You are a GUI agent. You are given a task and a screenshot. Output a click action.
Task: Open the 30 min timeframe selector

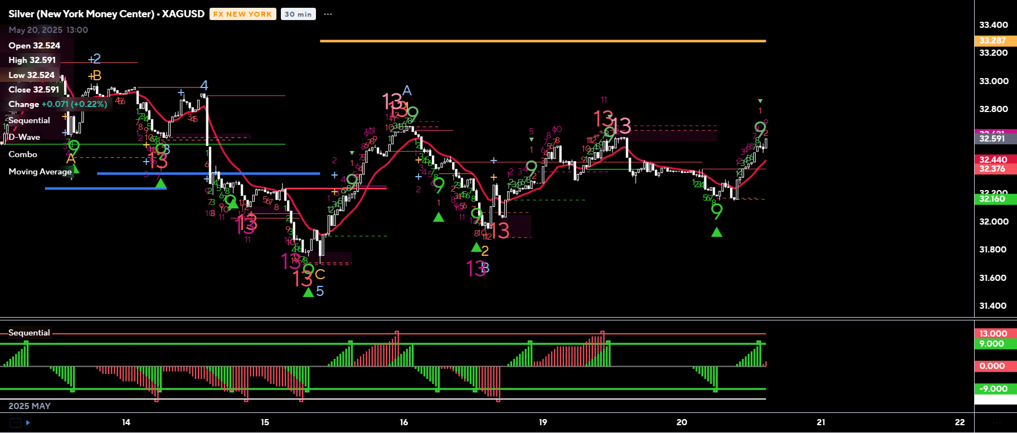click(298, 14)
